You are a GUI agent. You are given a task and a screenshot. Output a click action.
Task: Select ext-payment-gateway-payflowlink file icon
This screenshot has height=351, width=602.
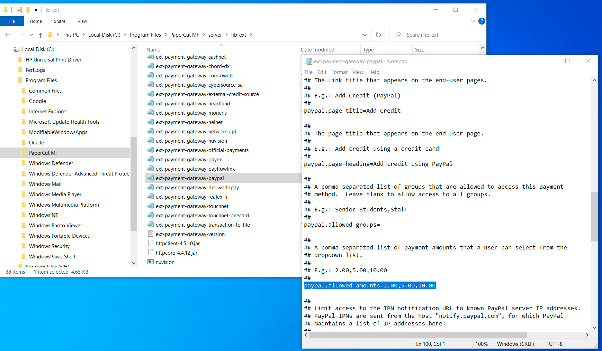coord(150,169)
